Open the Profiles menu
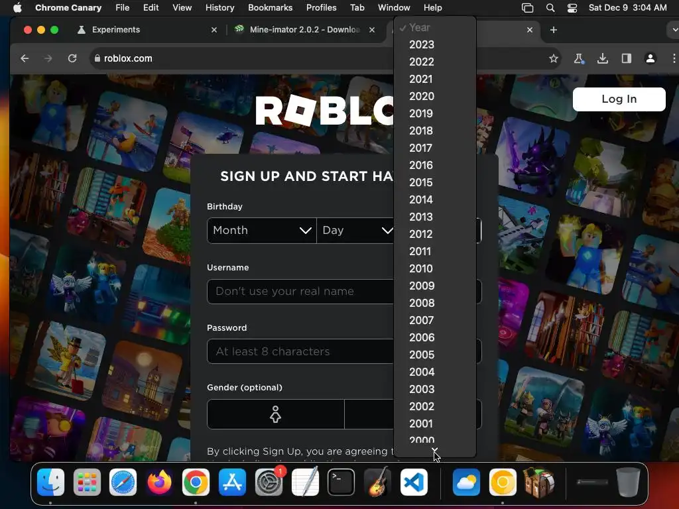 click(321, 8)
